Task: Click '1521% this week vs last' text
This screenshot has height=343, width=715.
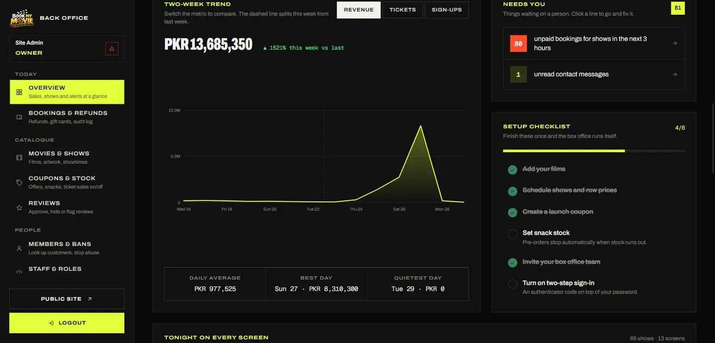Action: tap(304, 48)
